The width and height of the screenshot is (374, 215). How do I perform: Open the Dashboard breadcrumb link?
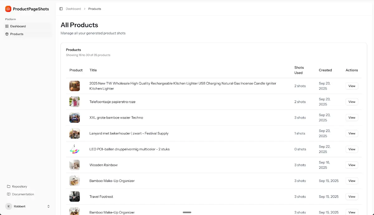(x=73, y=9)
